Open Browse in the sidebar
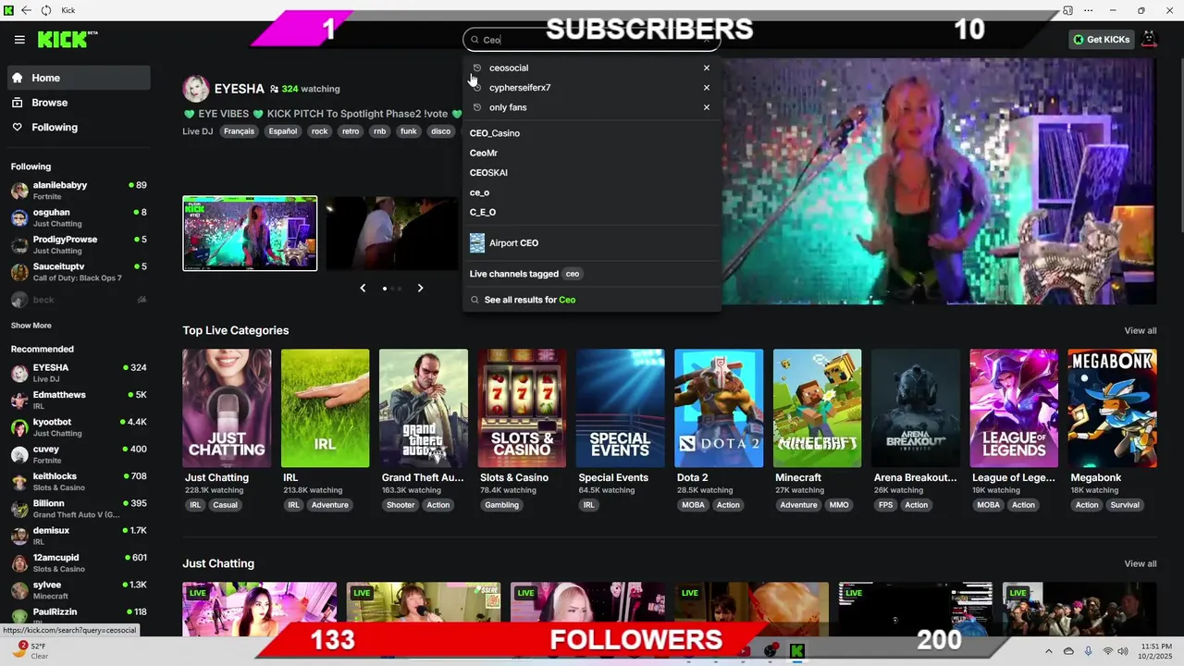 [79, 103]
